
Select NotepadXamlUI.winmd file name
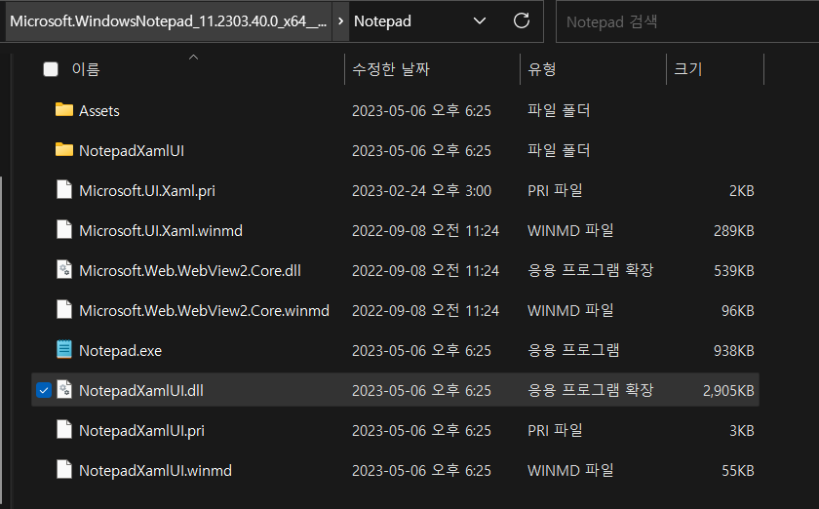pyautogui.click(x=155, y=470)
